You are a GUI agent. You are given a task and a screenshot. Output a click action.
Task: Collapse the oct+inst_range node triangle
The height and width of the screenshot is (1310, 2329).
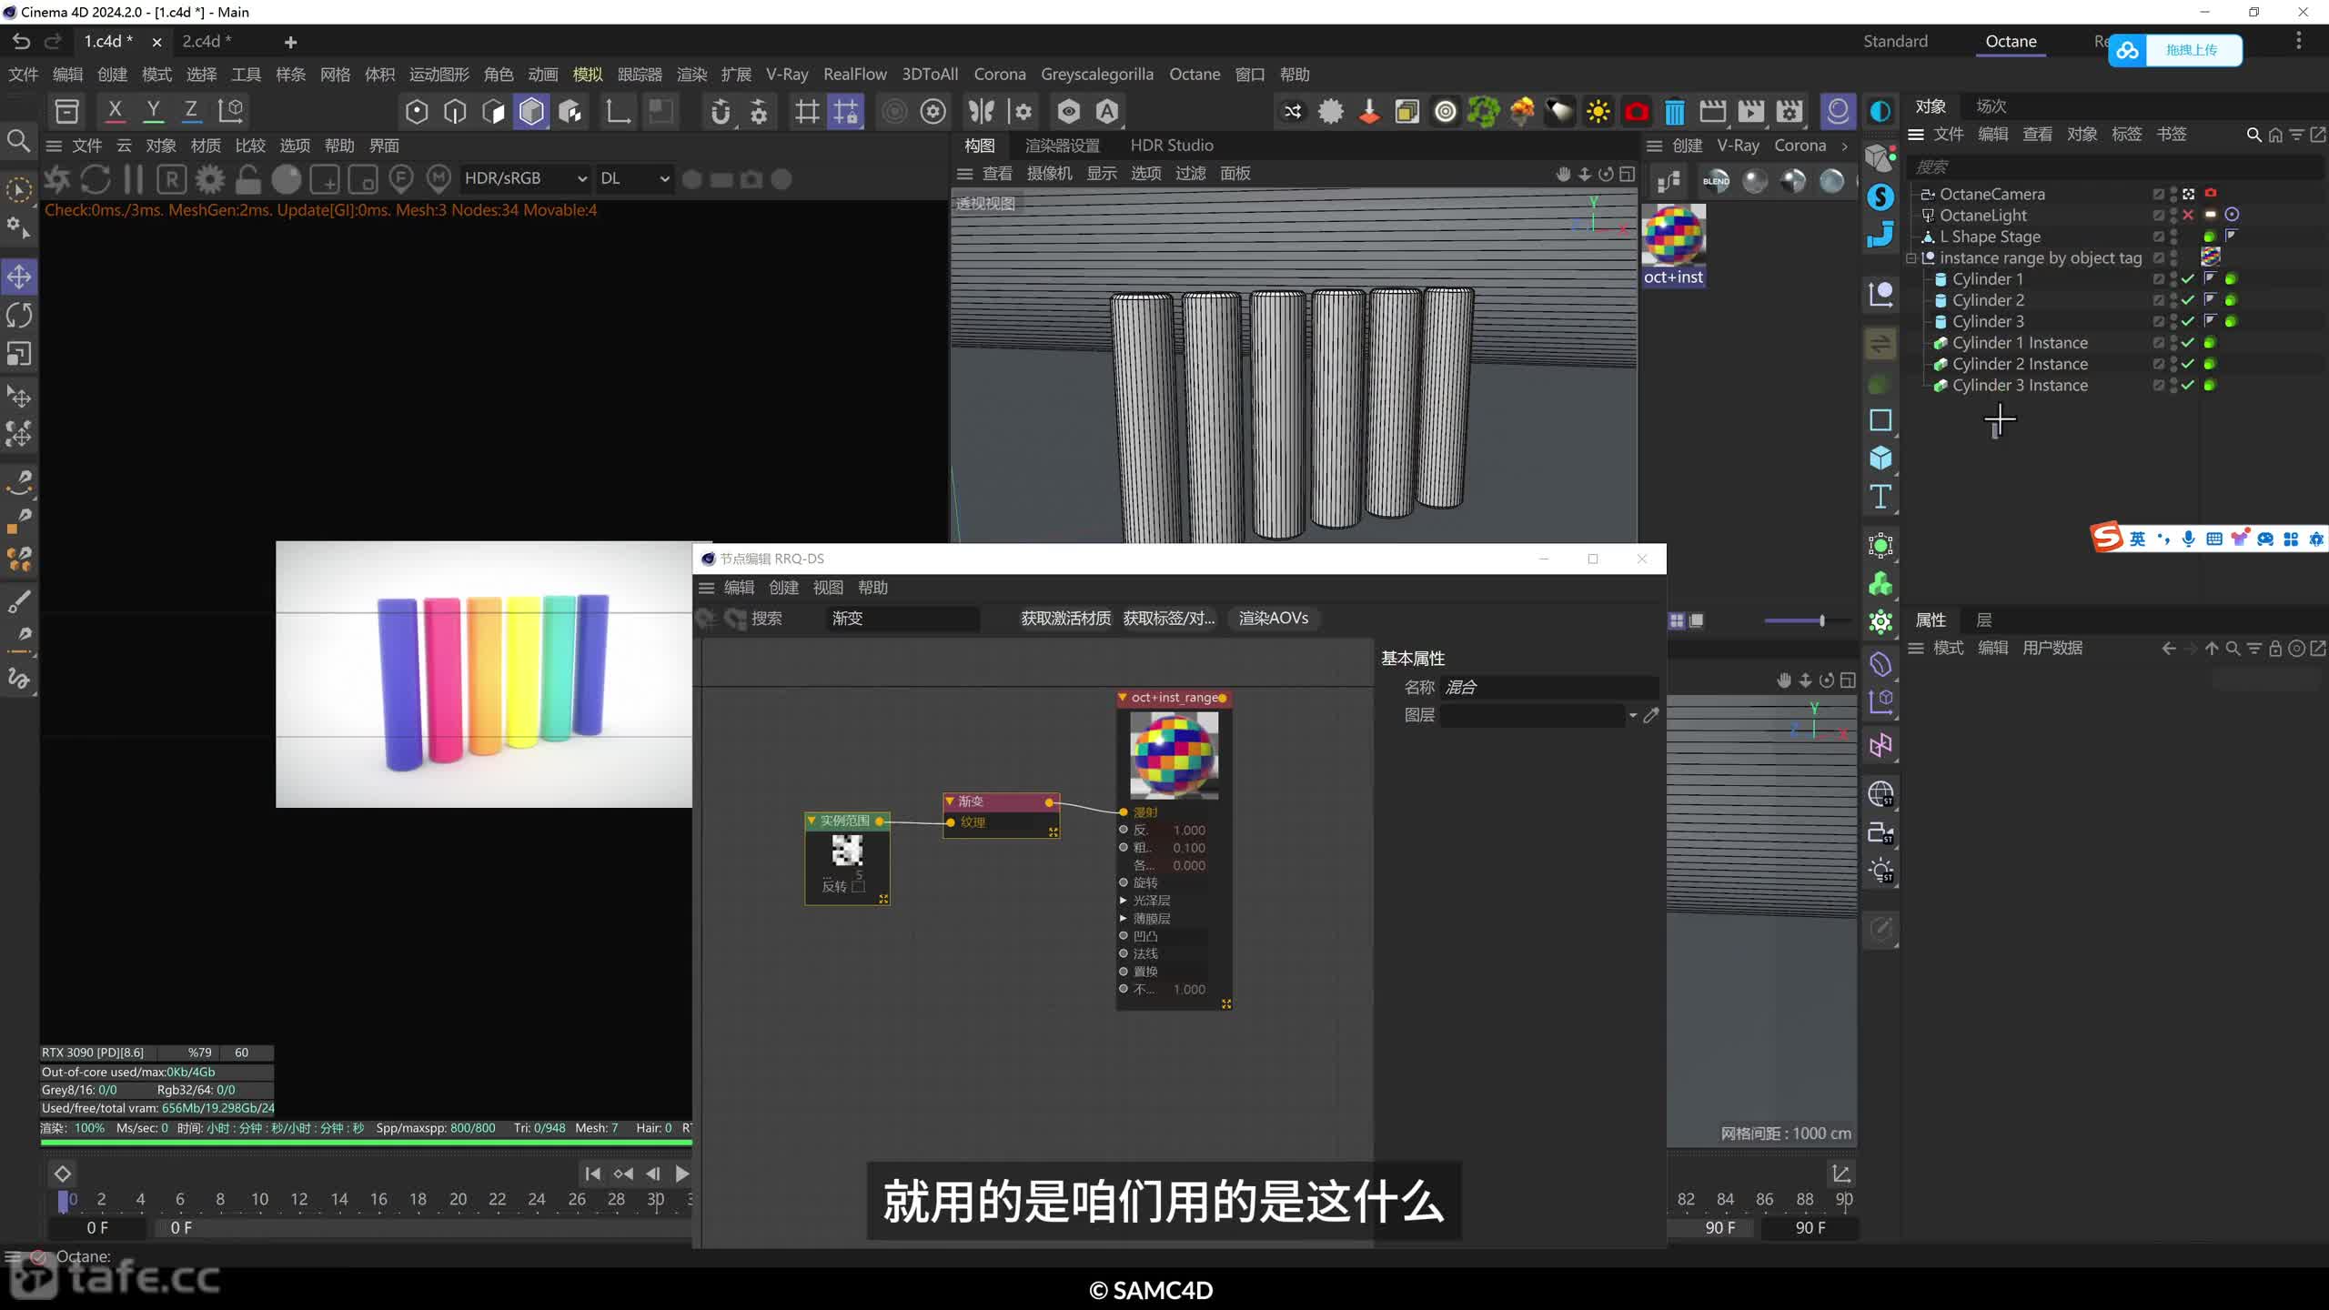(1123, 698)
